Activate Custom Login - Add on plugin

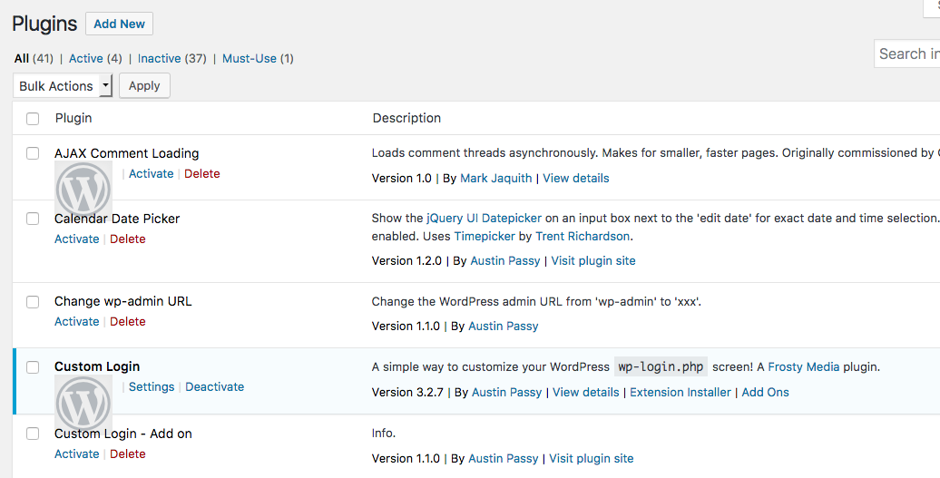(x=77, y=454)
